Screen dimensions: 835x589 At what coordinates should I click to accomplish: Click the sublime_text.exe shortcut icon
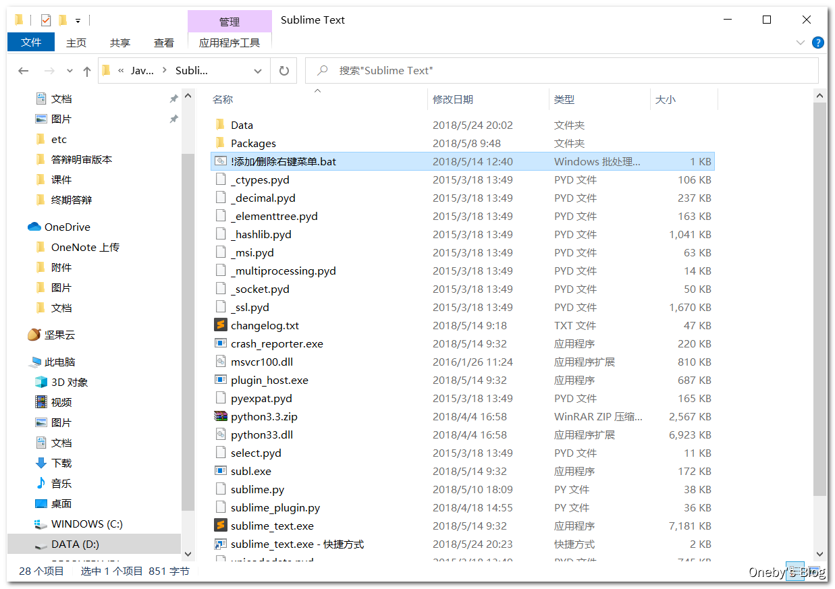coord(220,544)
